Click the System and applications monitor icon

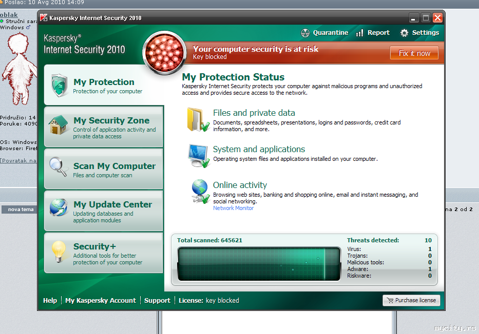(x=199, y=156)
